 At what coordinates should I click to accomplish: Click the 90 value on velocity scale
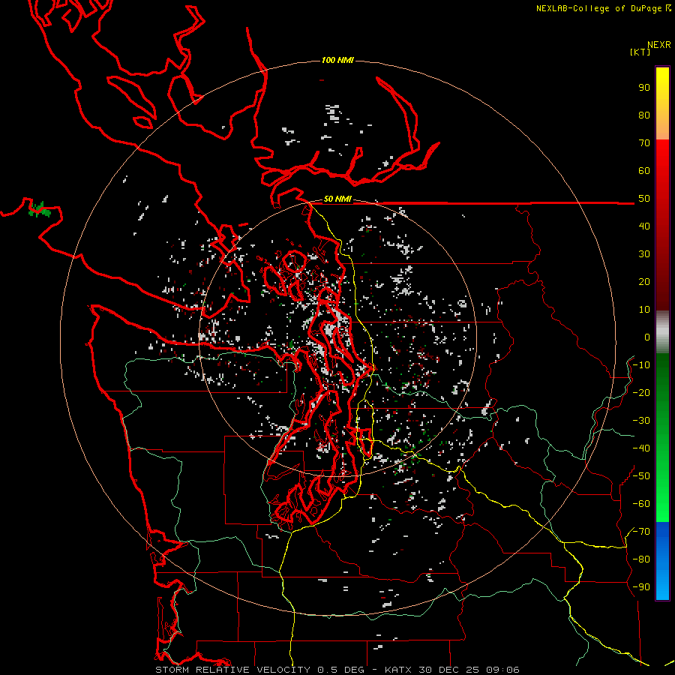(x=644, y=88)
